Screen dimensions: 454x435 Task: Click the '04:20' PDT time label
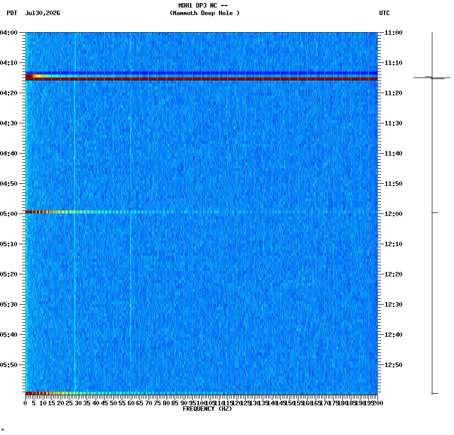(x=9, y=93)
